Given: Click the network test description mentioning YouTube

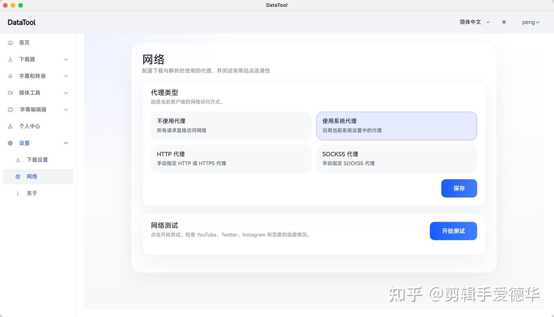Looking at the screenshot, I should (231, 235).
